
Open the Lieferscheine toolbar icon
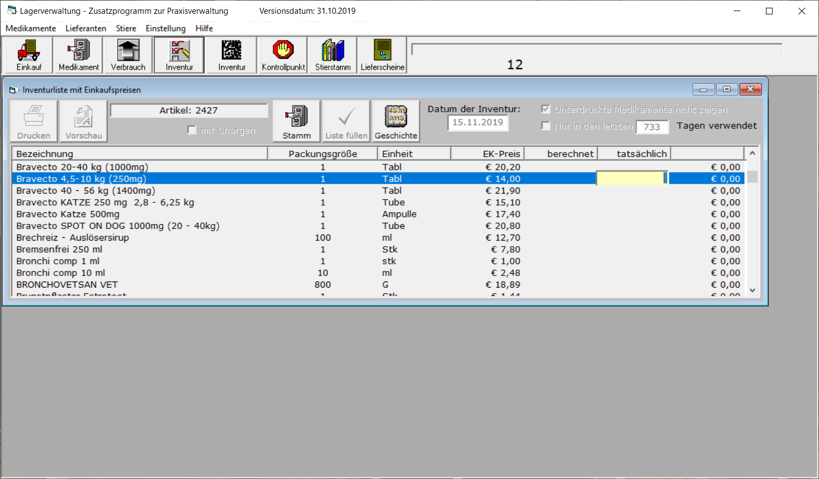383,55
